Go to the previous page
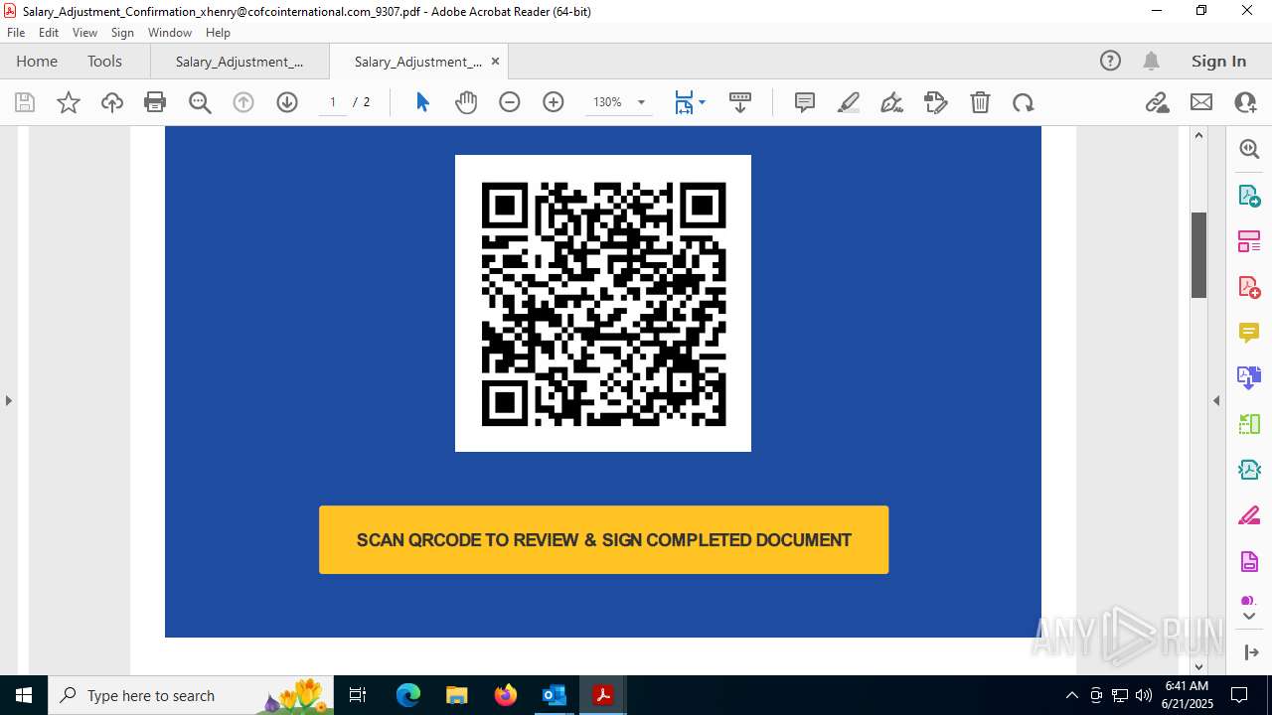The width and height of the screenshot is (1272, 715). (x=243, y=102)
